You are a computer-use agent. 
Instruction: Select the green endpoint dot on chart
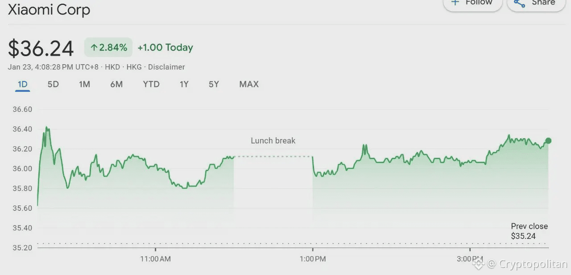[x=548, y=141]
